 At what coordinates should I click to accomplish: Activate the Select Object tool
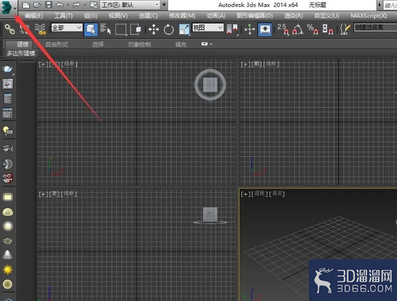tap(90, 29)
